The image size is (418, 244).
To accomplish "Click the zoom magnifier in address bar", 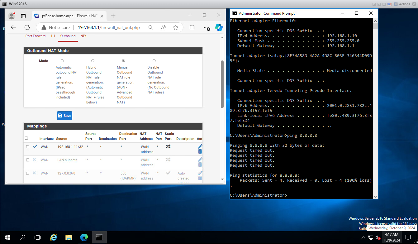I will pos(151,27).
